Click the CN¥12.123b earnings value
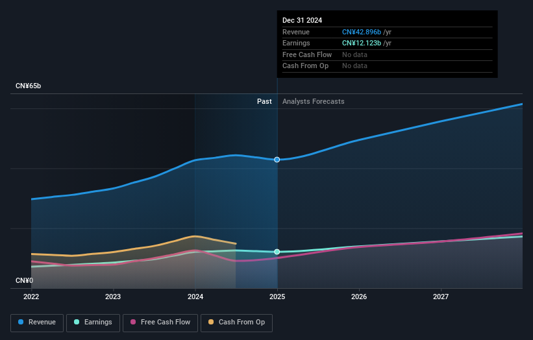 (362, 43)
